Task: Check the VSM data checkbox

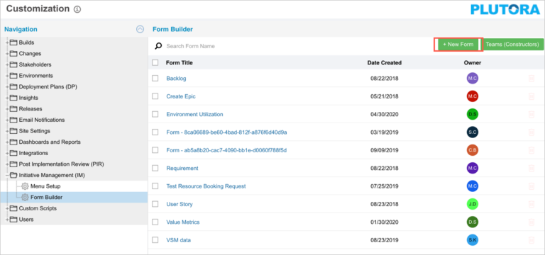Action: click(155, 240)
